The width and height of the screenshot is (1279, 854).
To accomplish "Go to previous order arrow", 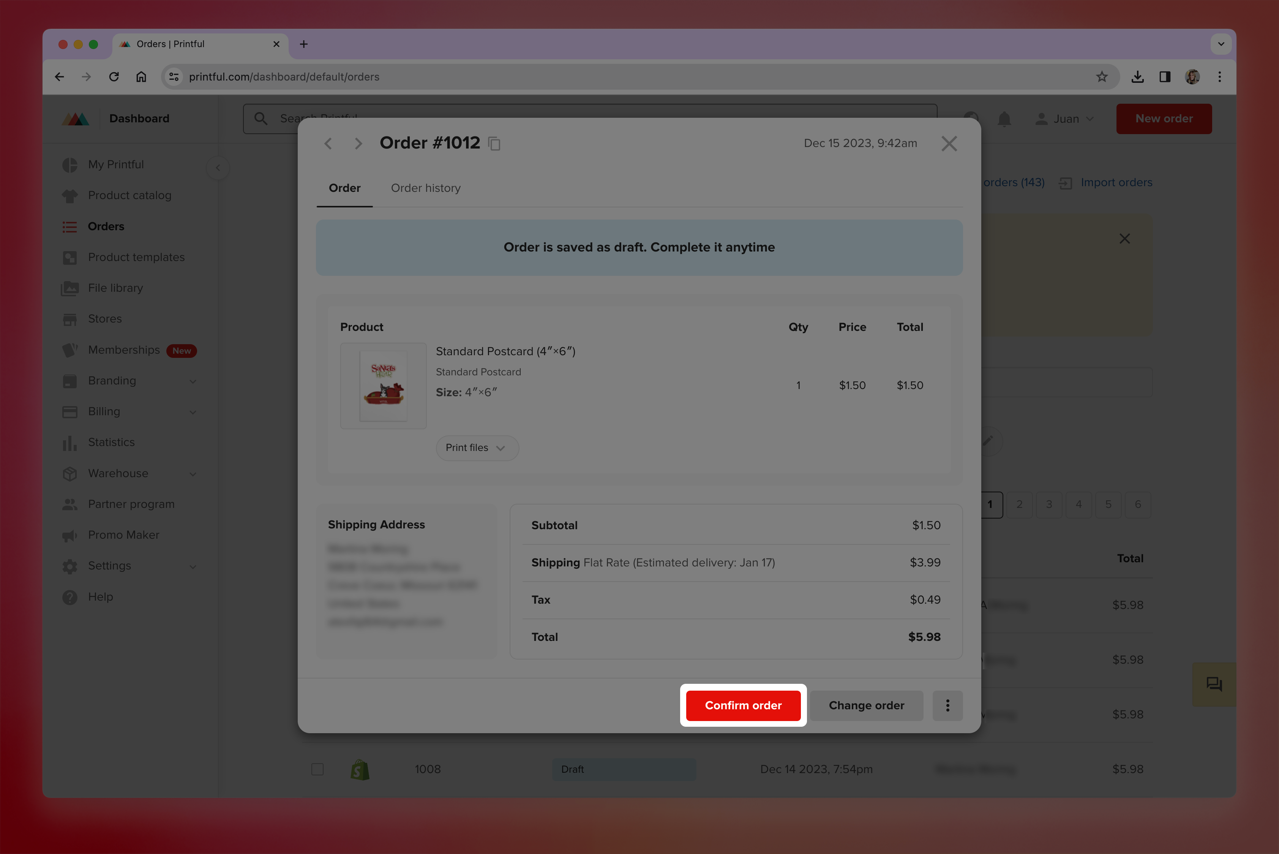I will tap(328, 144).
